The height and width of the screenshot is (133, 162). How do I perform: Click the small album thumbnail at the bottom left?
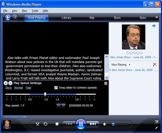click(7, 124)
